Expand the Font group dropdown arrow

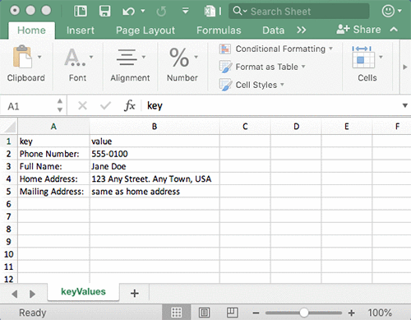[91, 57]
